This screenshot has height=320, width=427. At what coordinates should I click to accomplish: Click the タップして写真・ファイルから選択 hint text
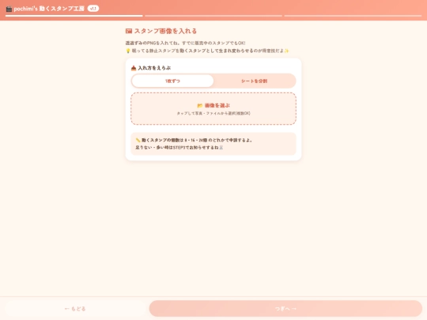click(213, 113)
